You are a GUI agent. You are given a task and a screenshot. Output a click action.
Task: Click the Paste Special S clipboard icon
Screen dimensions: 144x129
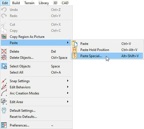75,56
